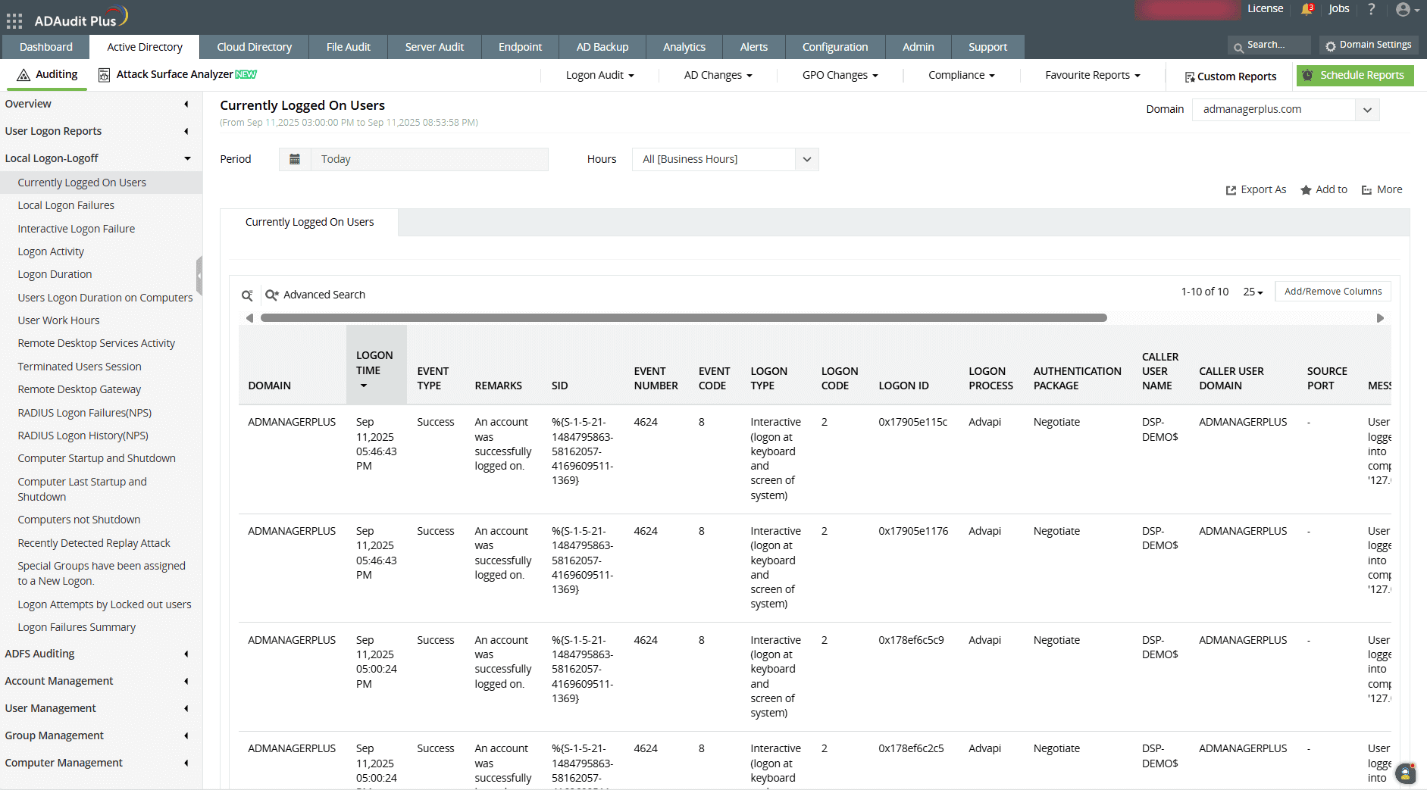Open the notifications bell
Viewport: 1427px width, 790px height.
tap(1307, 9)
